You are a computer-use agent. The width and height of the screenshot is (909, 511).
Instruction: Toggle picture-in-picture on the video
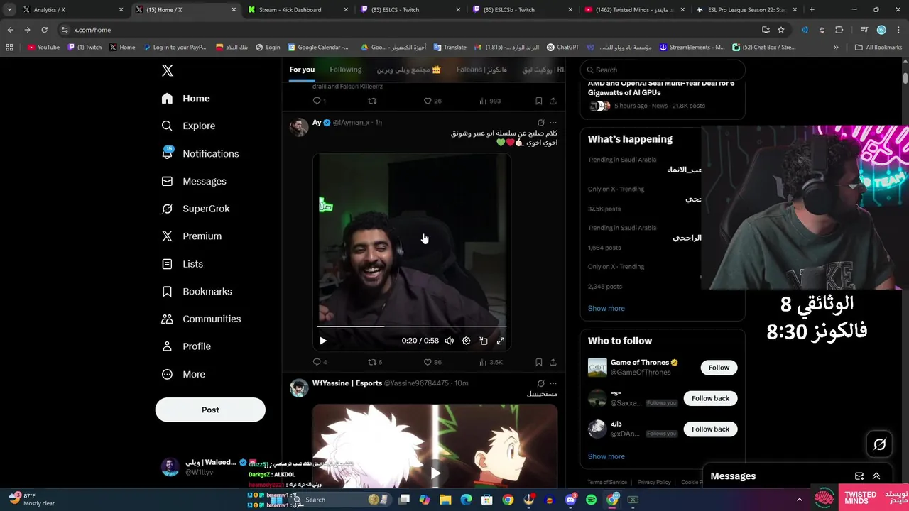484,341
